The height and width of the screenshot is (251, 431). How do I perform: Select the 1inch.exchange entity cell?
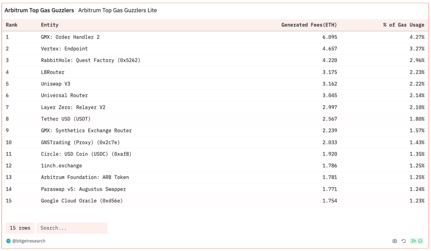click(x=61, y=166)
